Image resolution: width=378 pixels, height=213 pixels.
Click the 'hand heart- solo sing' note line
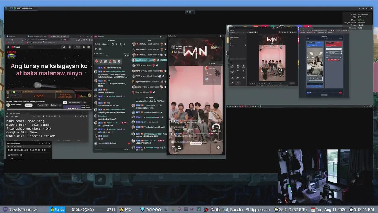pyautogui.click(x=25, y=121)
